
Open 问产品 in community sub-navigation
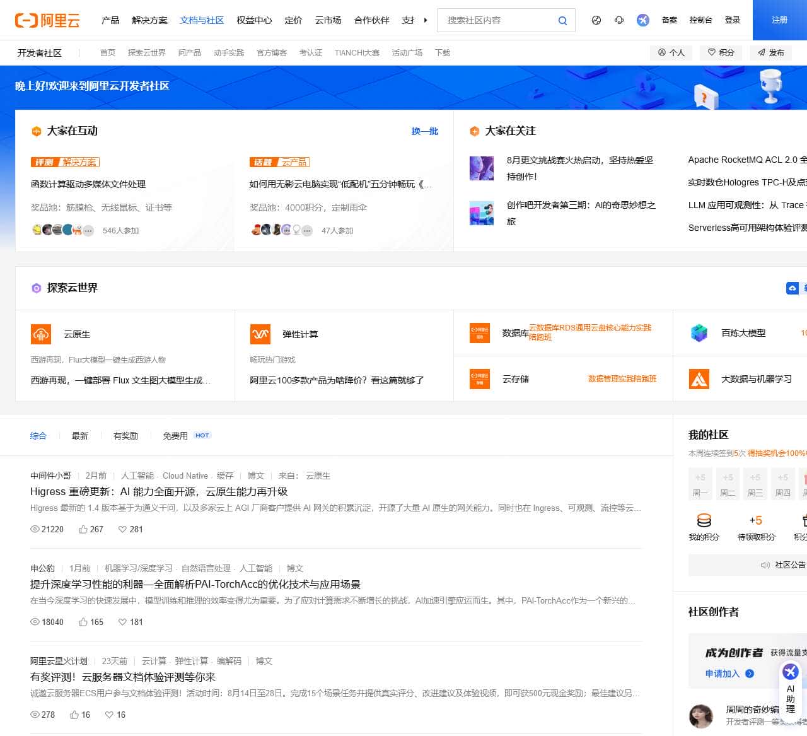[190, 53]
